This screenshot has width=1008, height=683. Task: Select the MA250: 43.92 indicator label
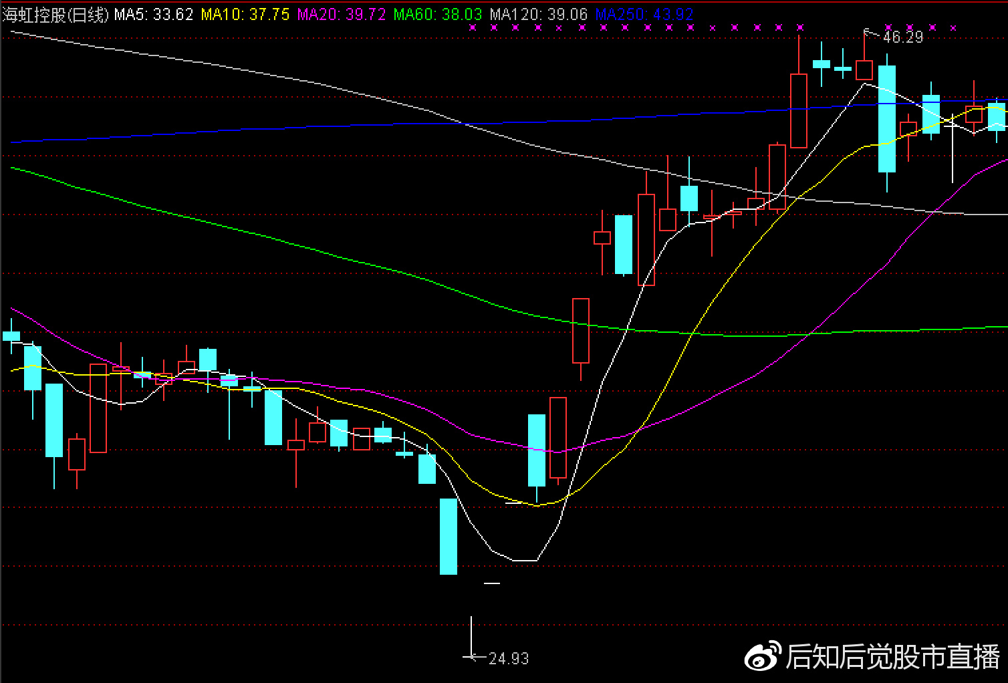click(x=644, y=14)
